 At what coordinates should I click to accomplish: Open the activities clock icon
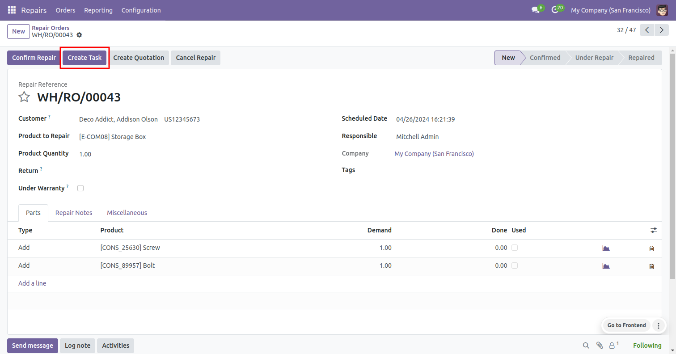[x=555, y=10]
